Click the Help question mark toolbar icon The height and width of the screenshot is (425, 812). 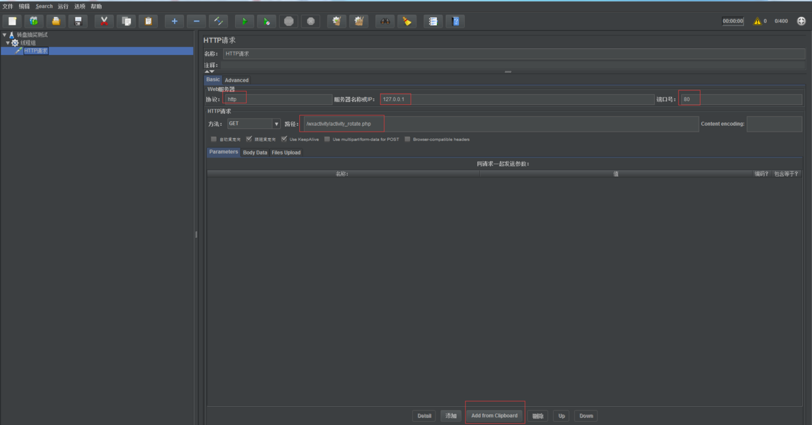(455, 21)
